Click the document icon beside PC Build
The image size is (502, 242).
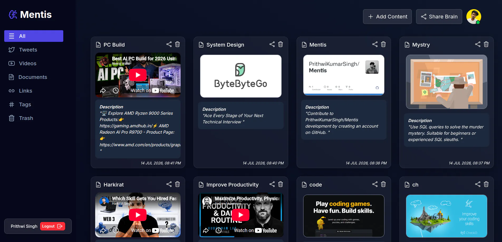point(98,45)
